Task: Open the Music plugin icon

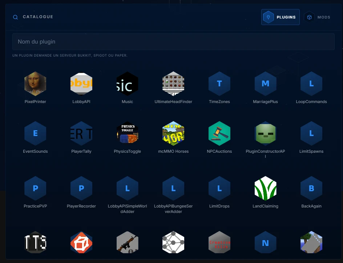Action: (127, 84)
